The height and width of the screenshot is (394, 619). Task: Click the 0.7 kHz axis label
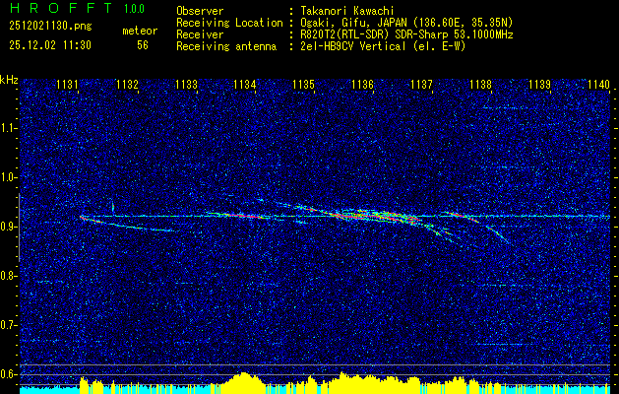[7, 325]
